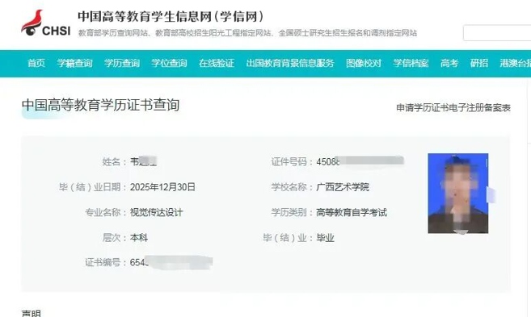Click the CHSI logo icon
This screenshot has height=317, width=531.
[x=46, y=23]
